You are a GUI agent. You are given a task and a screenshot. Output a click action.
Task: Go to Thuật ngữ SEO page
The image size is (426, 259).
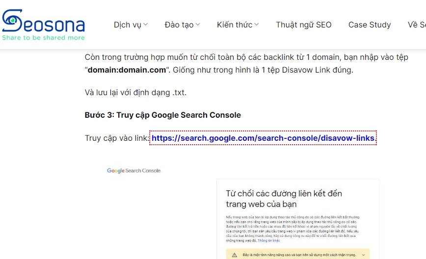[x=303, y=25]
